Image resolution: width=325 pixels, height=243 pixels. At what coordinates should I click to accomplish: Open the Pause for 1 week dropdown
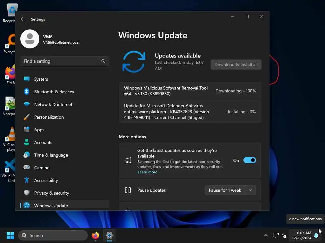click(230, 190)
